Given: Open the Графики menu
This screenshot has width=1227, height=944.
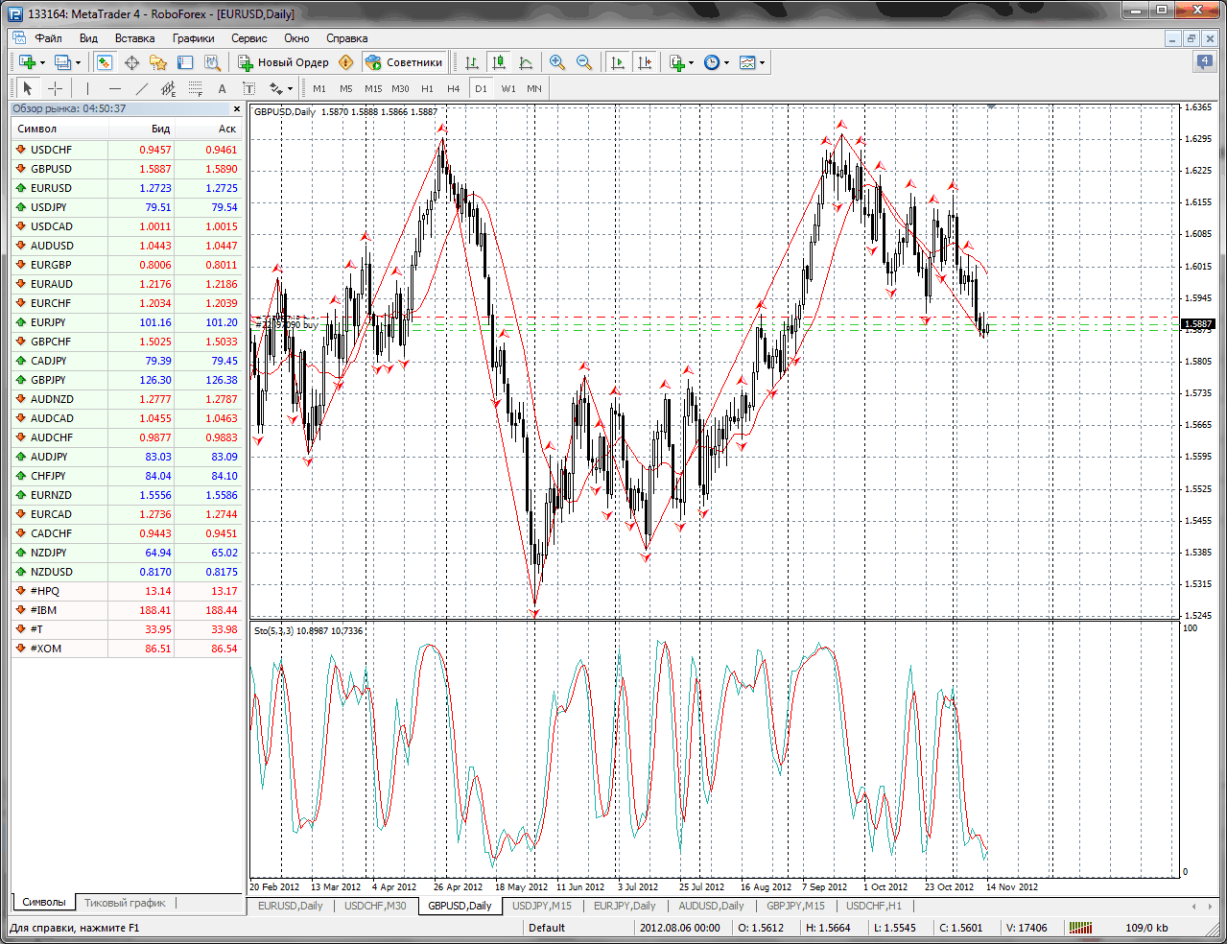Looking at the screenshot, I should pos(193,38).
